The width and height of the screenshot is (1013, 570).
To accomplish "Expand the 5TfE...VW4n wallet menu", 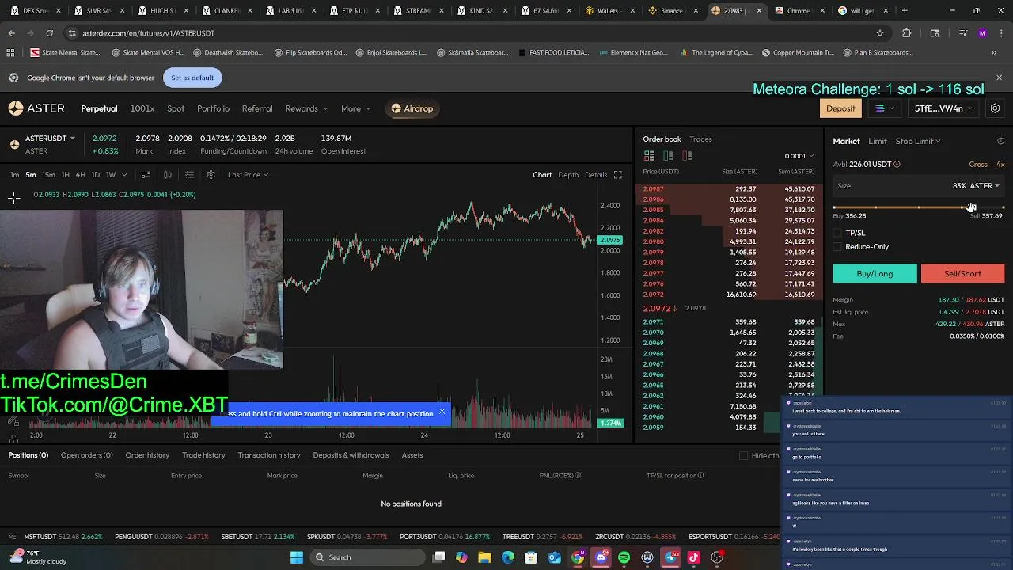I will (x=943, y=108).
